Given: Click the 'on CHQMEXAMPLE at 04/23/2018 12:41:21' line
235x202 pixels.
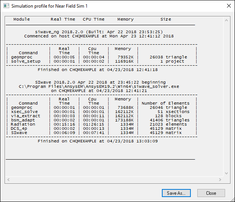Looking at the screenshot, I should click(99, 91).
